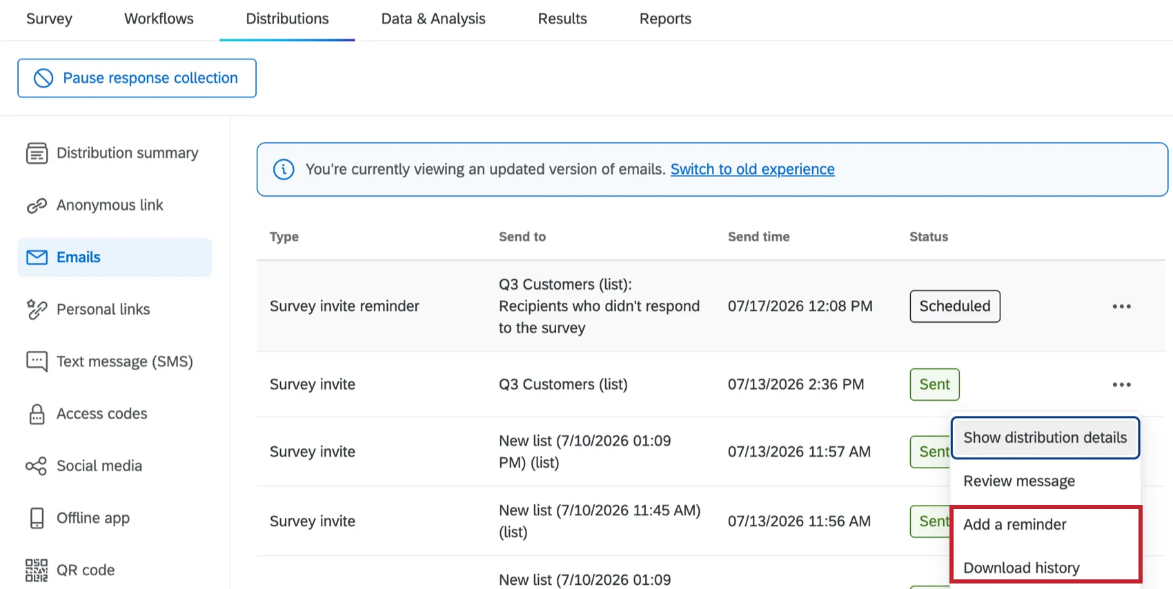The height and width of the screenshot is (589, 1173).
Task: Click the Access codes lock icon
Action: 37,414
